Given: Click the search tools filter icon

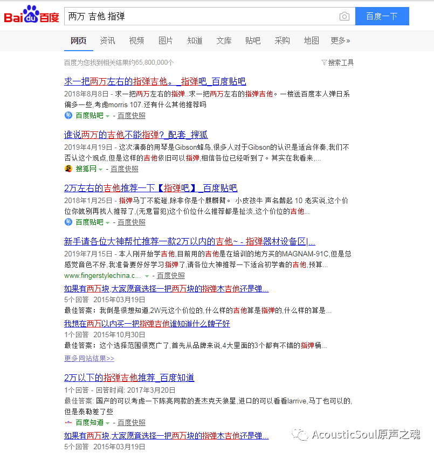Looking at the screenshot, I should click(x=324, y=62).
